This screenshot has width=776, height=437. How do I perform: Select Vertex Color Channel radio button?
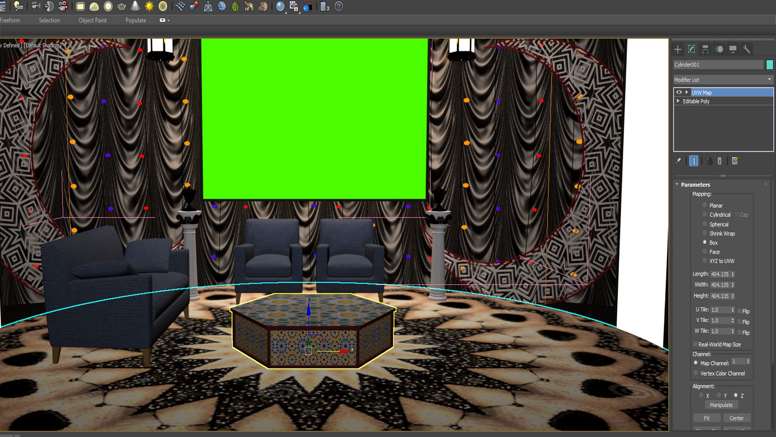click(696, 373)
